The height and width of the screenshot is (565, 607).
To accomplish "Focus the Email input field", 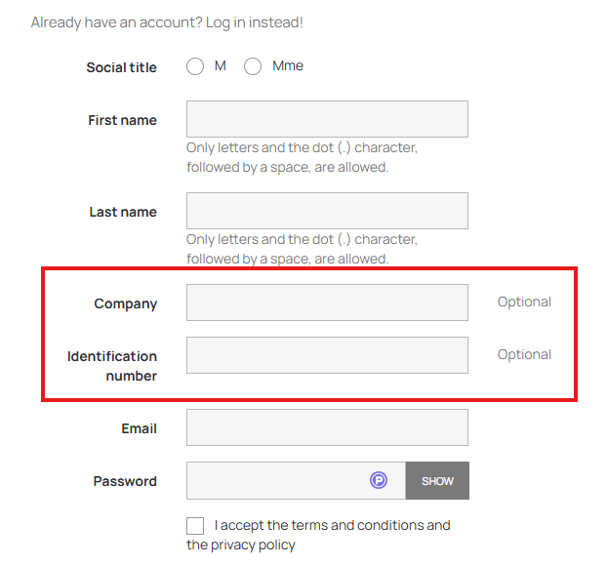I will pos(327,427).
